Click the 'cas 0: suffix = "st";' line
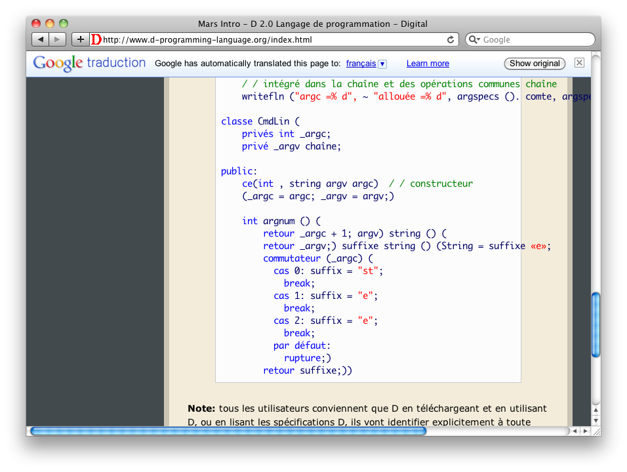Viewport: 627px width, 472px height. (329, 271)
